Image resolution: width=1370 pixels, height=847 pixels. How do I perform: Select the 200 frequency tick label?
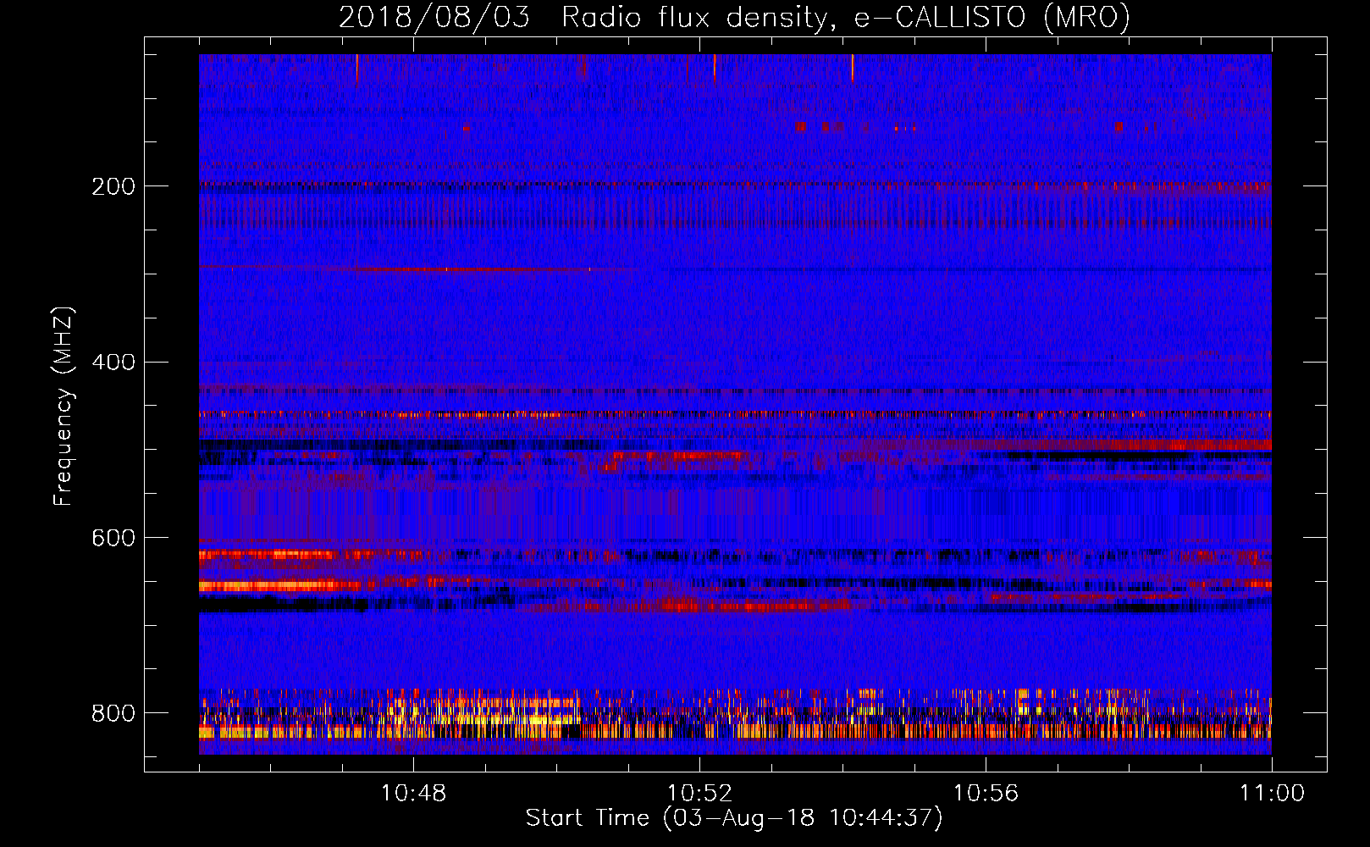click(x=113, y=186)
